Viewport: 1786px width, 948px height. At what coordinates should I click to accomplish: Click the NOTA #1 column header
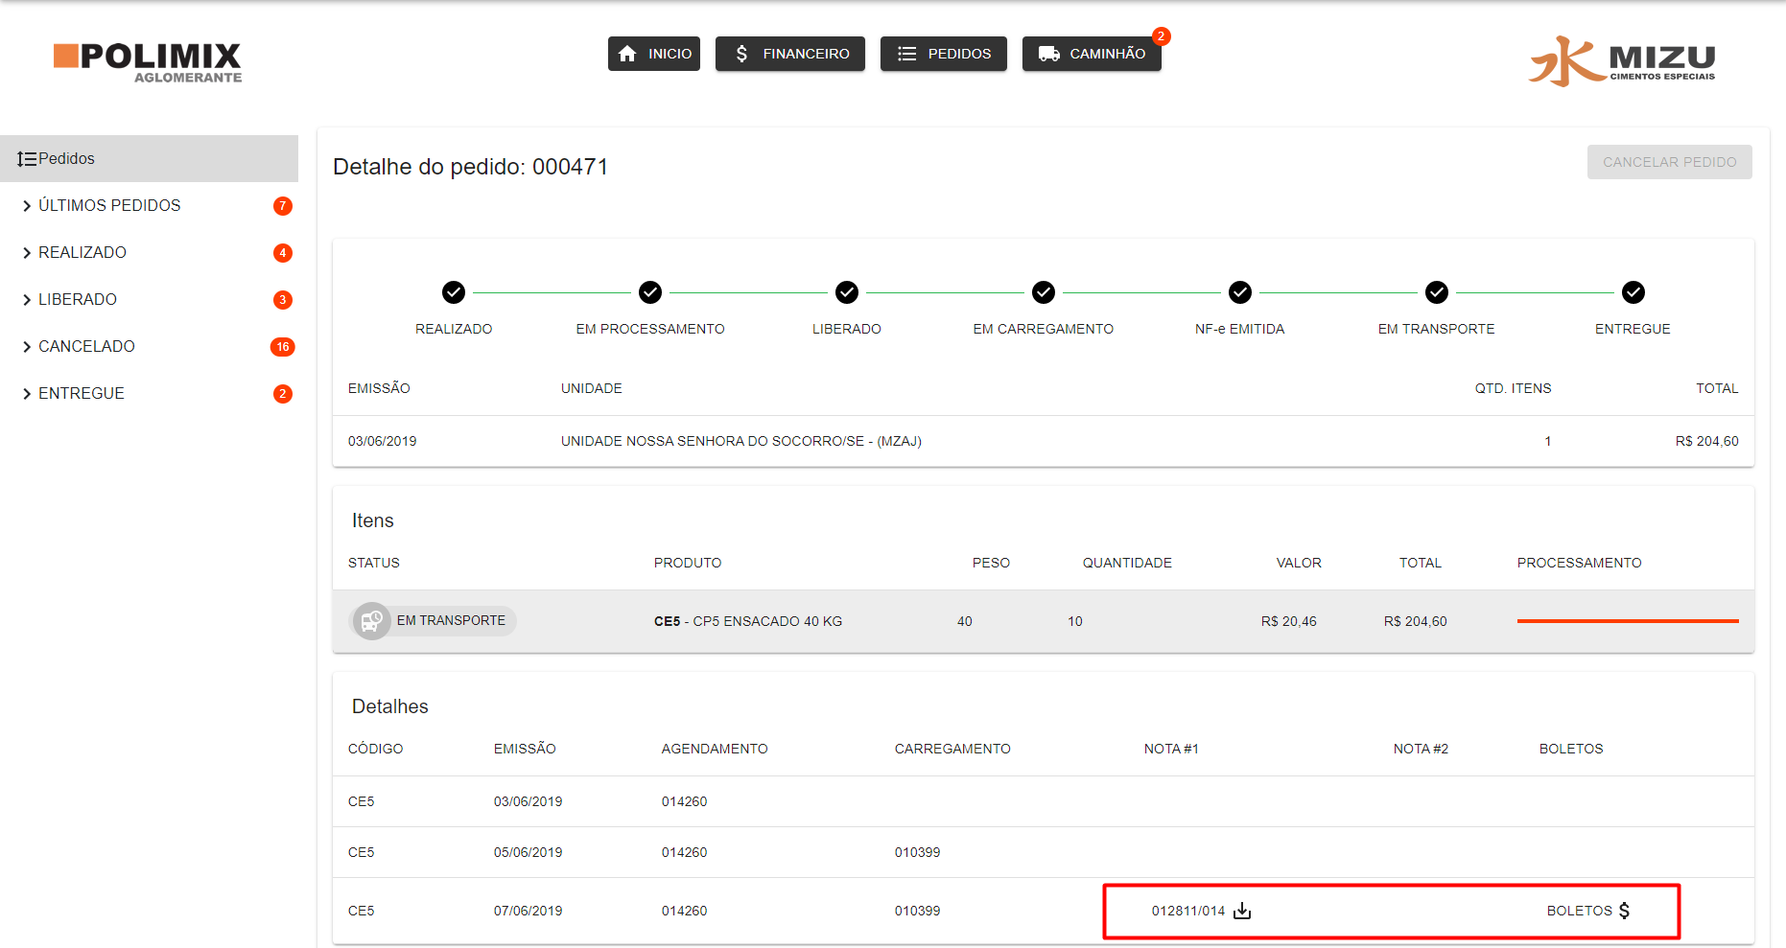click(x=1171, y=749)
